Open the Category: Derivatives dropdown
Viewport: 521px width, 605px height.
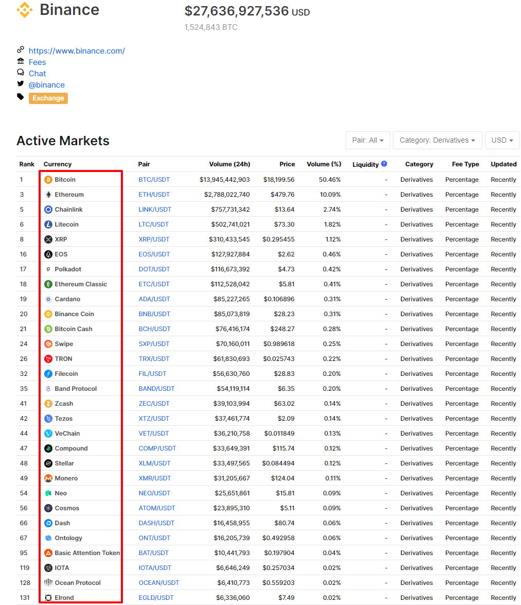(437, 140)
